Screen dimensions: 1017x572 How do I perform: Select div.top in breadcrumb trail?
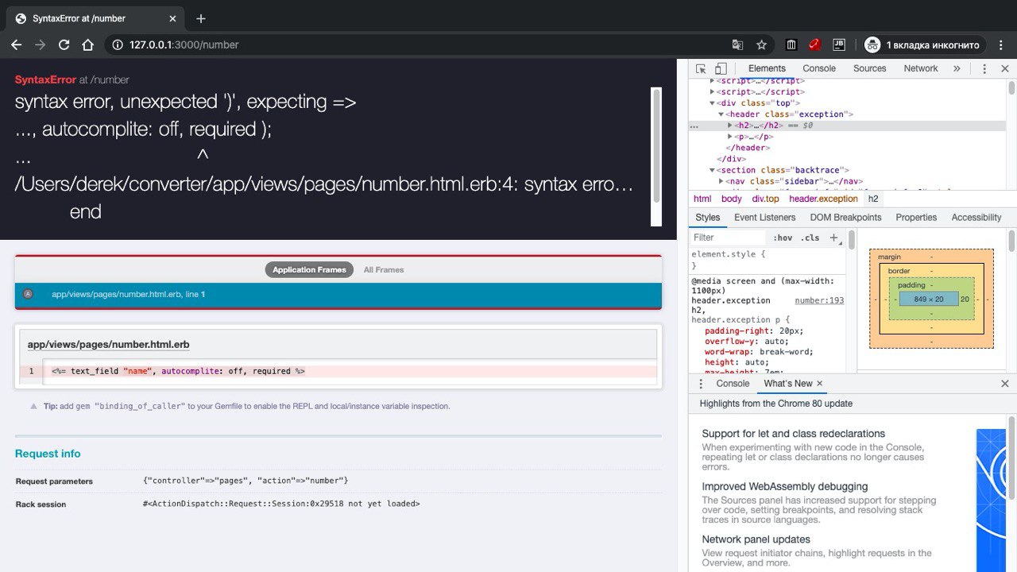[x=766, y=199]
